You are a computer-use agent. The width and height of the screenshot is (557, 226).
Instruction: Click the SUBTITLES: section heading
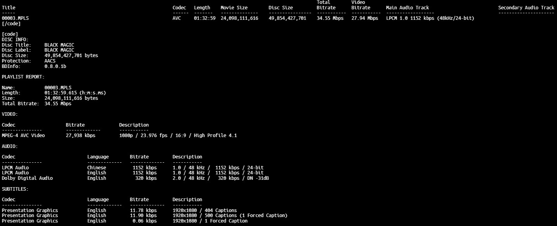(x=15, y=189)
